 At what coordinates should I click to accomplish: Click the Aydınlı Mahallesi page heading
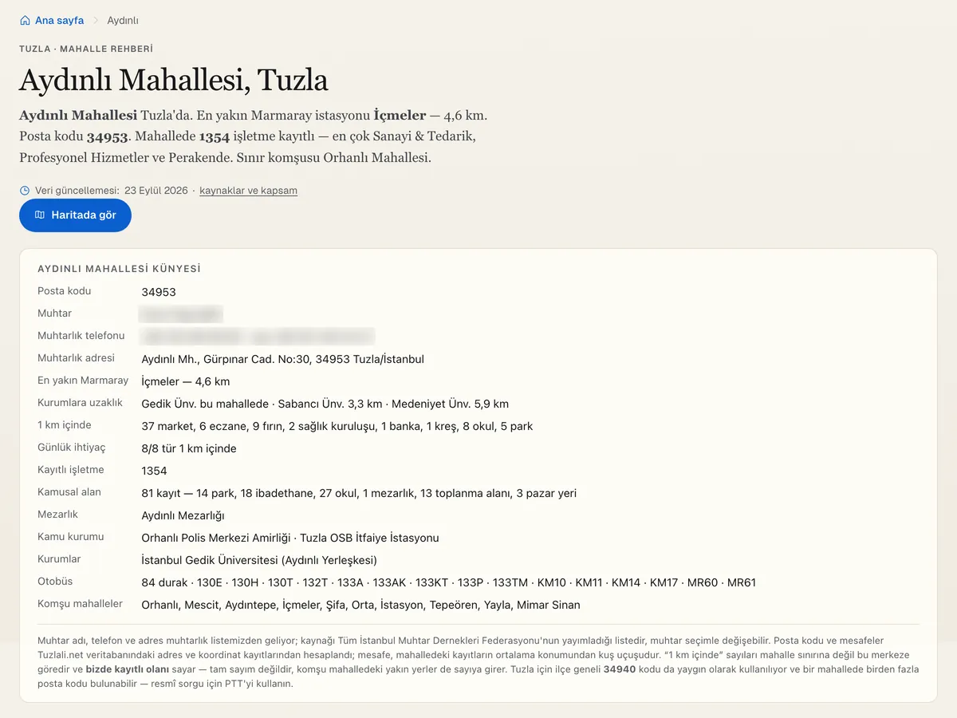point(174,80)
